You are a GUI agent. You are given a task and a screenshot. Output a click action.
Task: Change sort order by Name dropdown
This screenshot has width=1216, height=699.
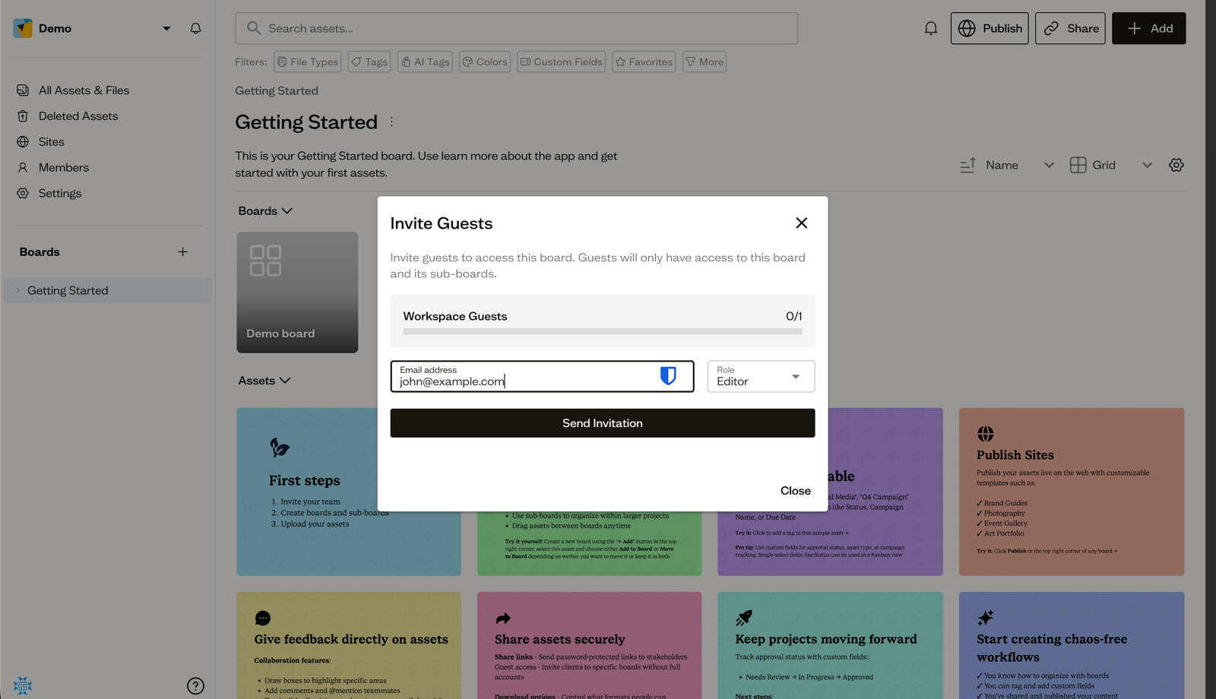click(x=1020, y=165)
